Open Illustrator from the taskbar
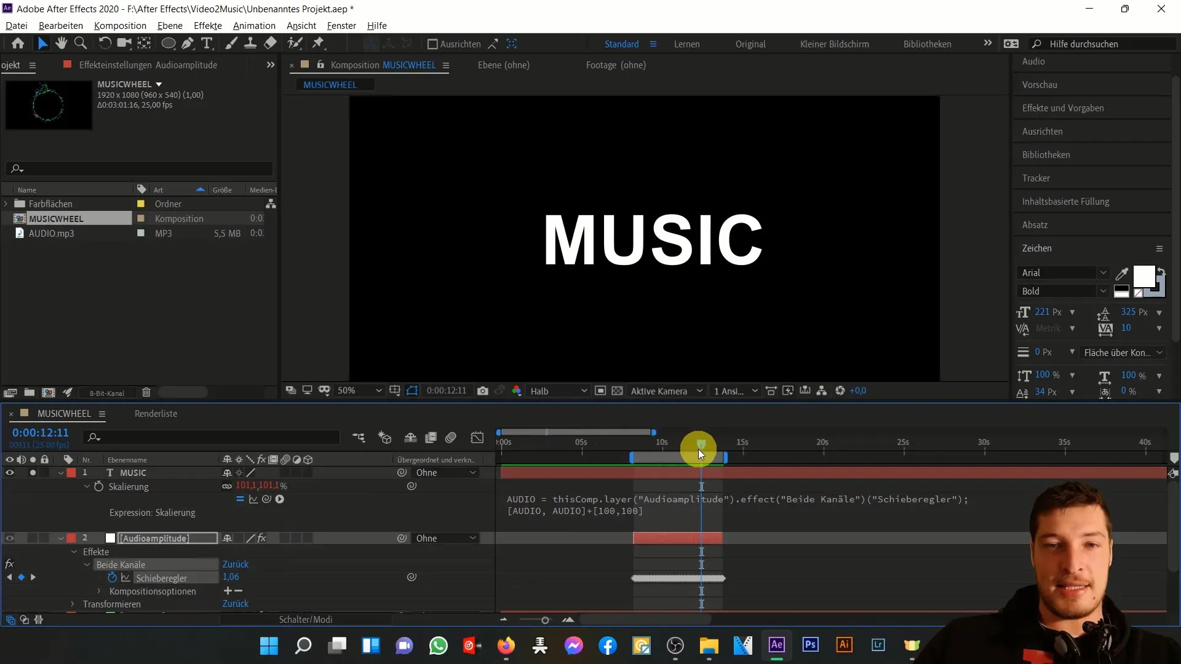The width and height of the screenshot is (1181, 664). [x=844, y=645]
